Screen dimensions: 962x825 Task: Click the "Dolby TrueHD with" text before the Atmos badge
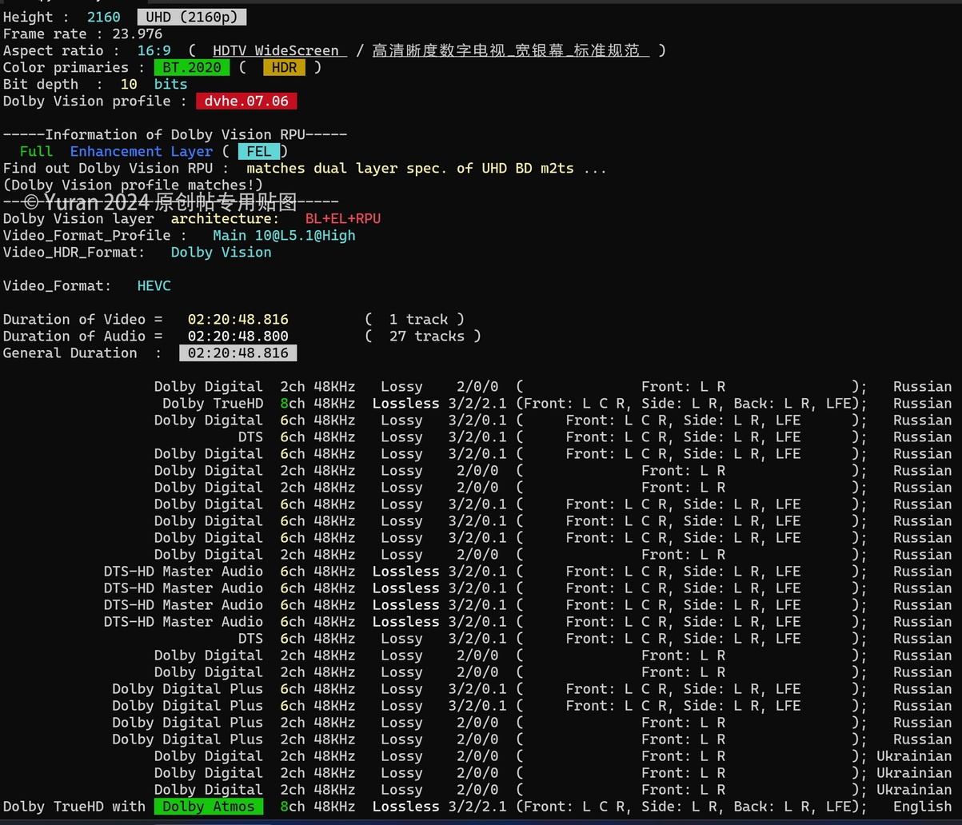pos(74,807)
